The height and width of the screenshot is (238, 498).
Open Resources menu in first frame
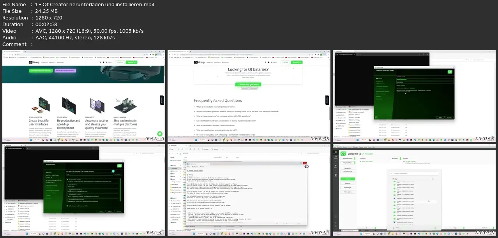tap(60, 62)
